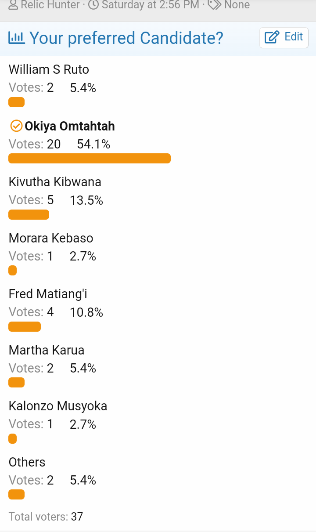316x532 pixels.
Task: Click the bar chart poll icon
Action: tap(17, 38)
